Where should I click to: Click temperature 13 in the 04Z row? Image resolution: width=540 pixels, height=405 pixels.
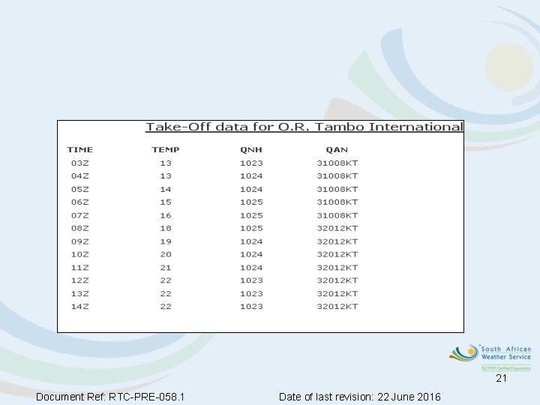166,176
